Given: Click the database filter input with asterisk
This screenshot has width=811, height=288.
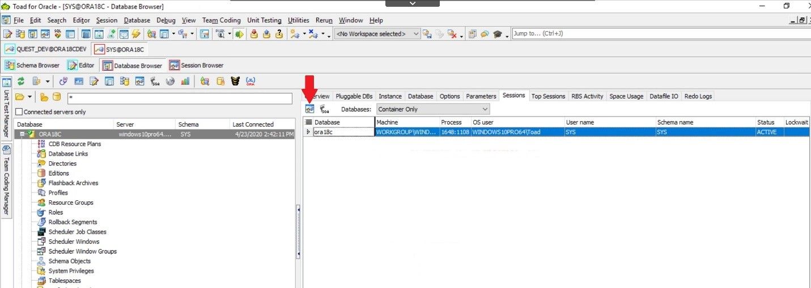Looking at the screenshot, I should click(180, 97).
